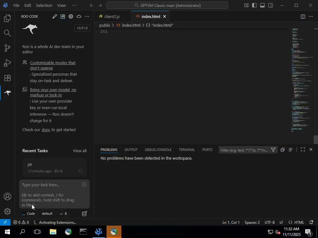Open the 'yo' recent task

pos(54,168)
